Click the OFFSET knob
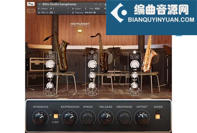The image size is (197, 133). click(142, 117)
